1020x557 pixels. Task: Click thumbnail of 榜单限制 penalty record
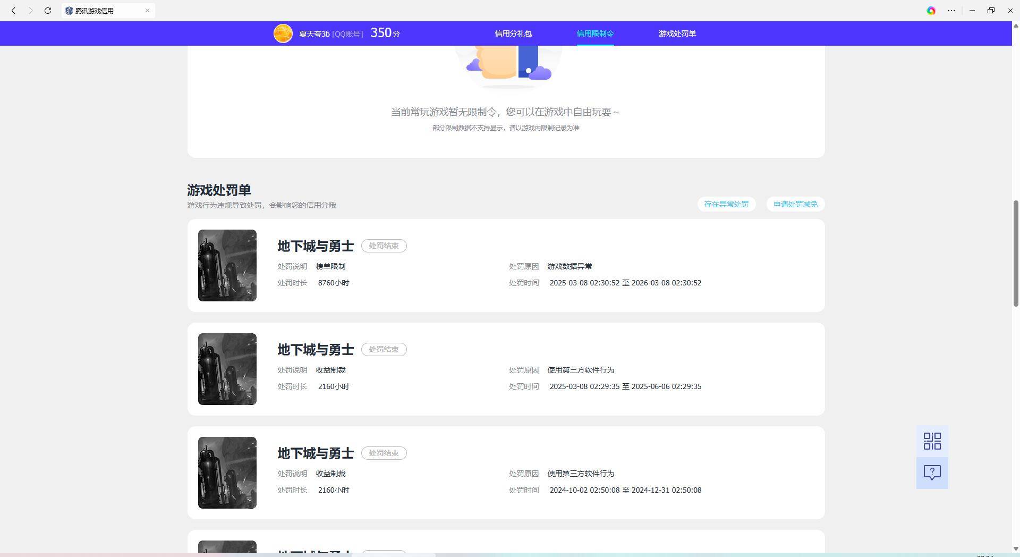[227, 265]
